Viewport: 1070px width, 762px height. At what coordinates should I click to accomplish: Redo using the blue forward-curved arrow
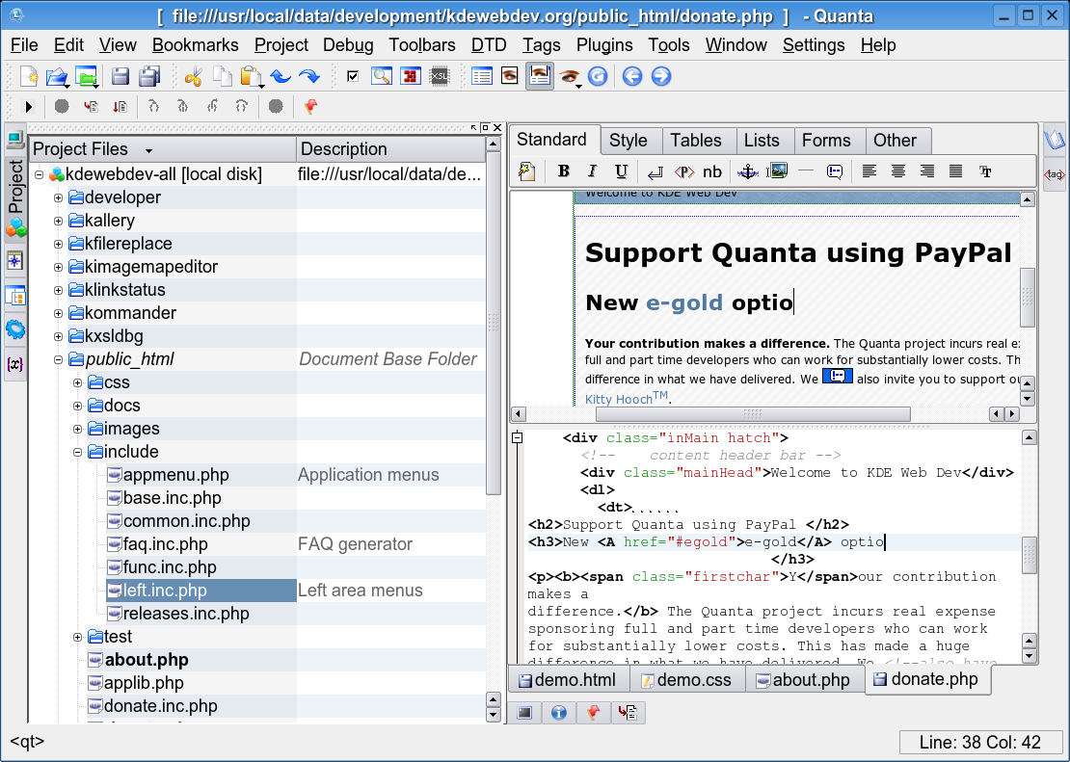click(x=309, y=76)
